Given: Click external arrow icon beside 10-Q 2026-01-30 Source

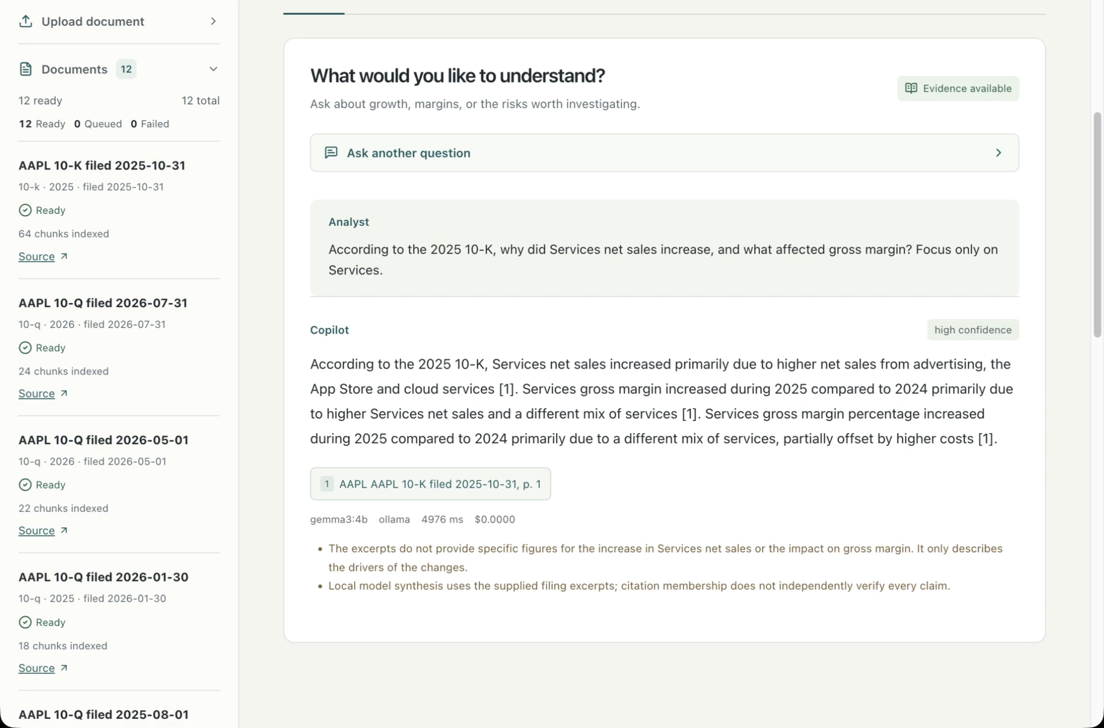Looking at the screenshot, I should coord(64,668).
